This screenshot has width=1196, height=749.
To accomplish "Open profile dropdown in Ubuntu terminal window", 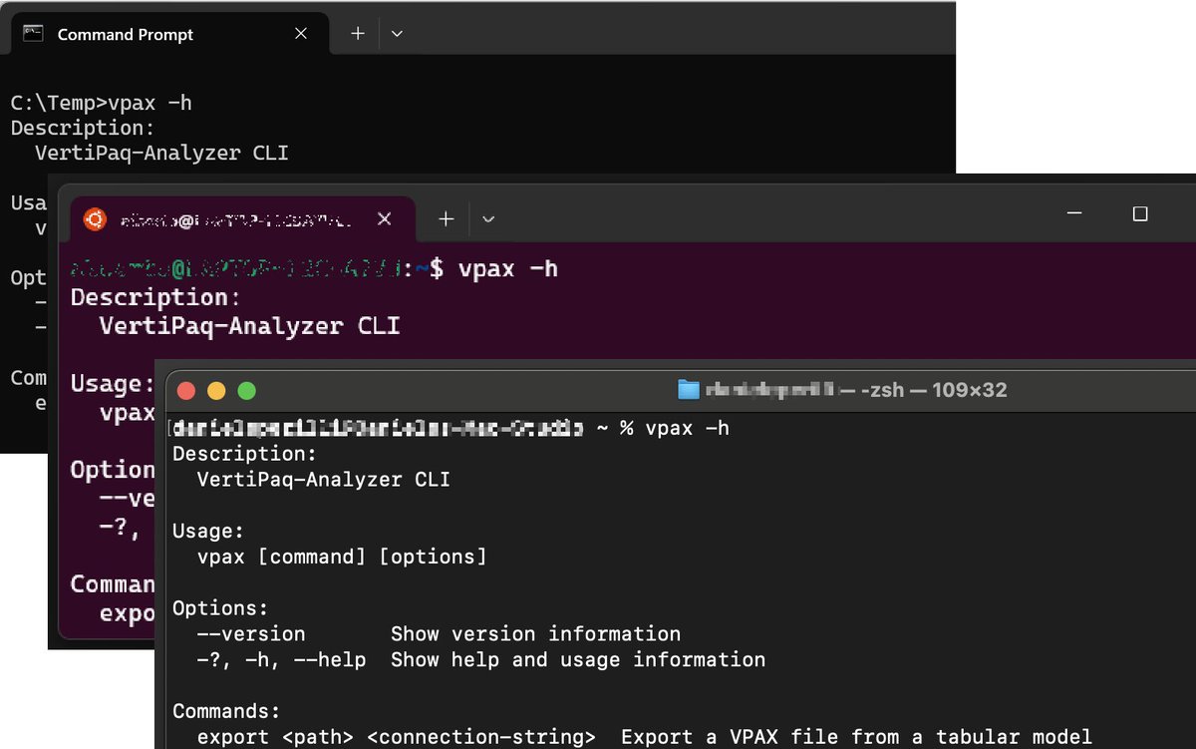I will click(x=487, y=219).
